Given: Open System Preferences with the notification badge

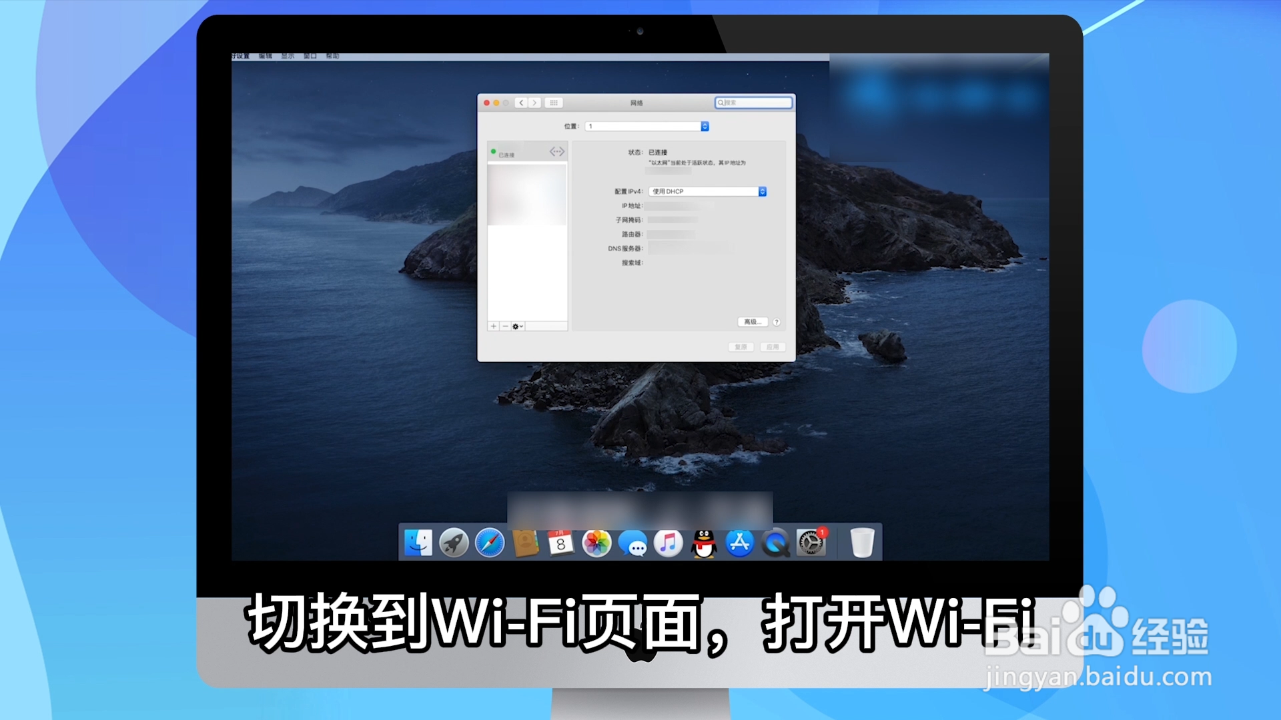Looking at the screenshot, I should [x=813, y=543].
